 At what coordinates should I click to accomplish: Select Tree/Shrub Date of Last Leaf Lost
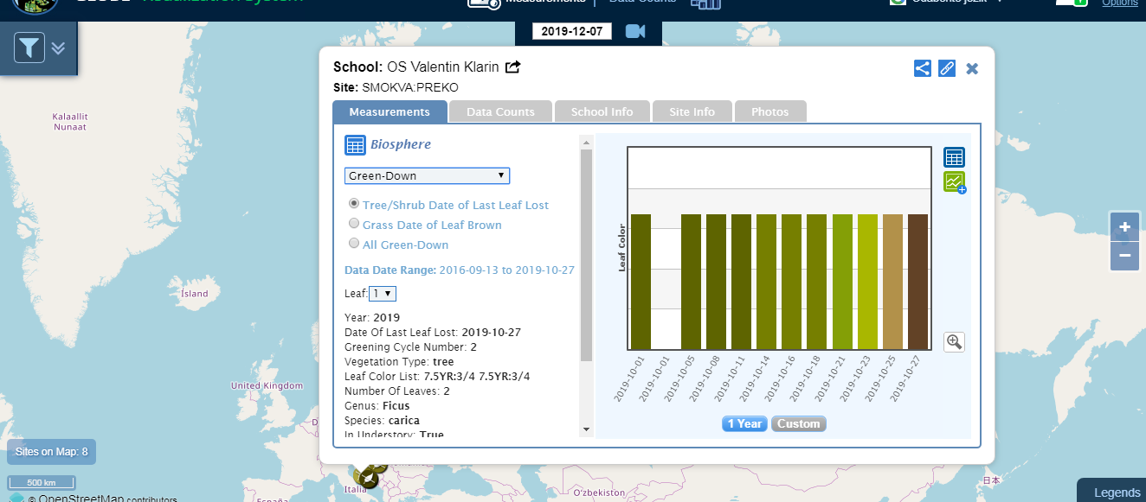coord(354,204)
